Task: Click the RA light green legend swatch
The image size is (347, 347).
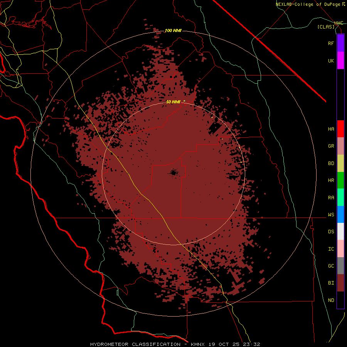Action: [x=340, y=197]
